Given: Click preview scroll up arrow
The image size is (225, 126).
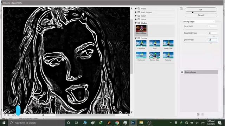Looking at the screenshot, I should (x=131, y=8).
